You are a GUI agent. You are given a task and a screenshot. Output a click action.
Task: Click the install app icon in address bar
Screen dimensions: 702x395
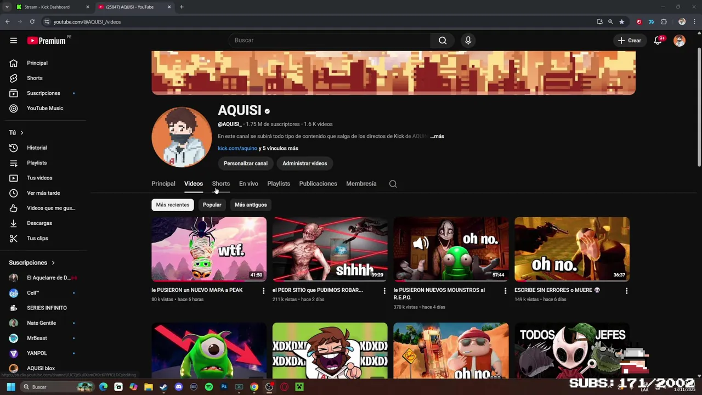coord(599,22)
